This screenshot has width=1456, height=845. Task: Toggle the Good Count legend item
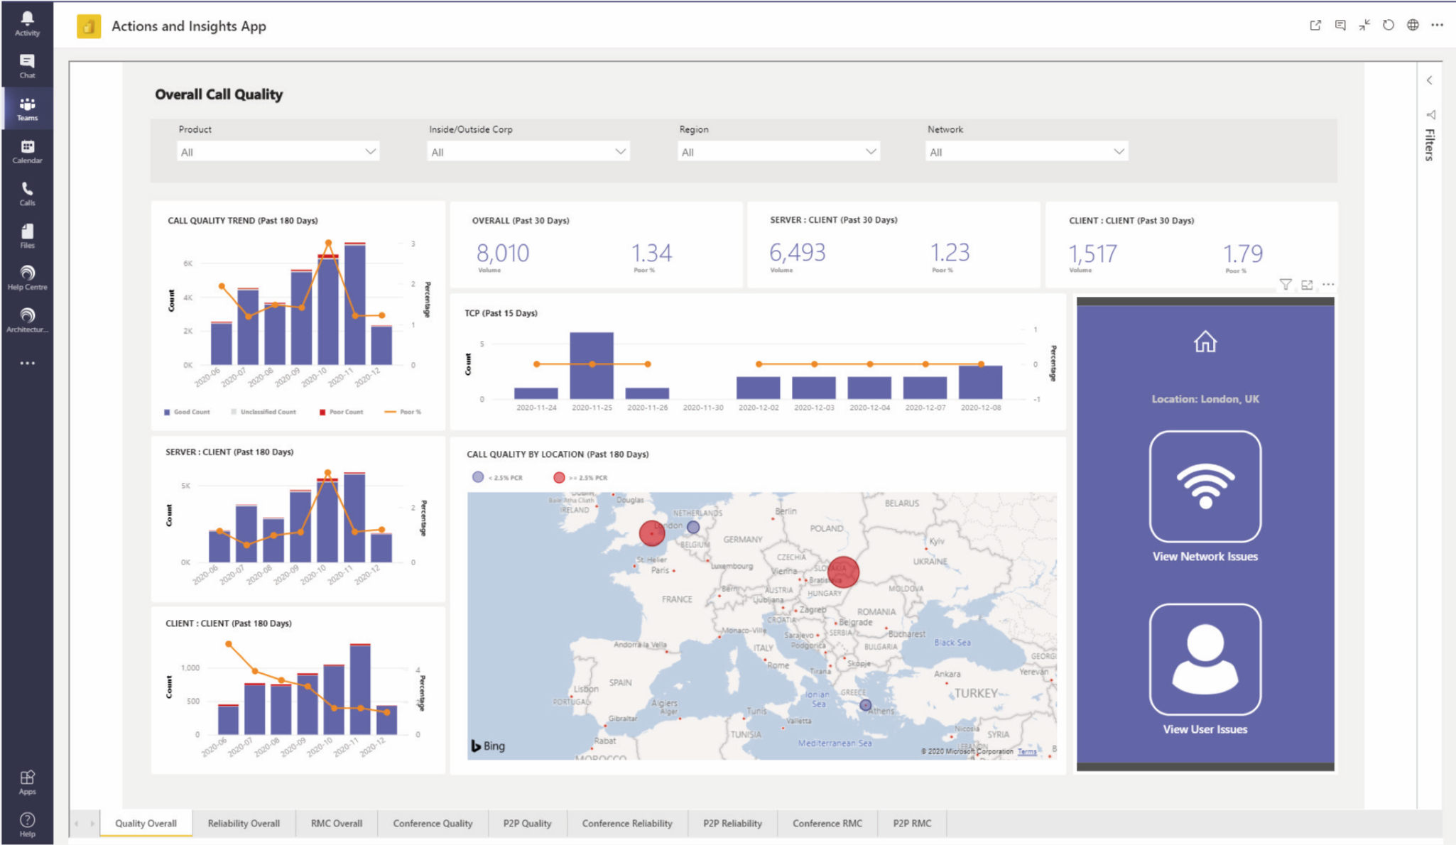[187, 412]
